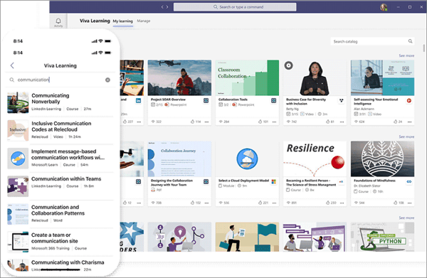Click the Search or type a command box

point(235,7)
